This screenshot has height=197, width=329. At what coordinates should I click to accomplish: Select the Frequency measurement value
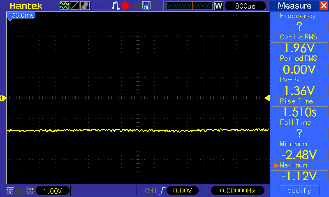(x=299, y=27)
